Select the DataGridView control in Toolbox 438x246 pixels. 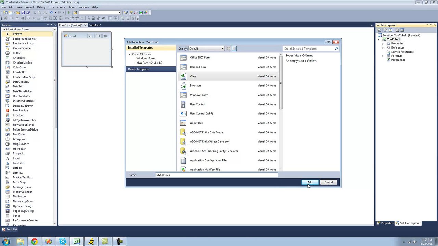click(x=21, y=82)
